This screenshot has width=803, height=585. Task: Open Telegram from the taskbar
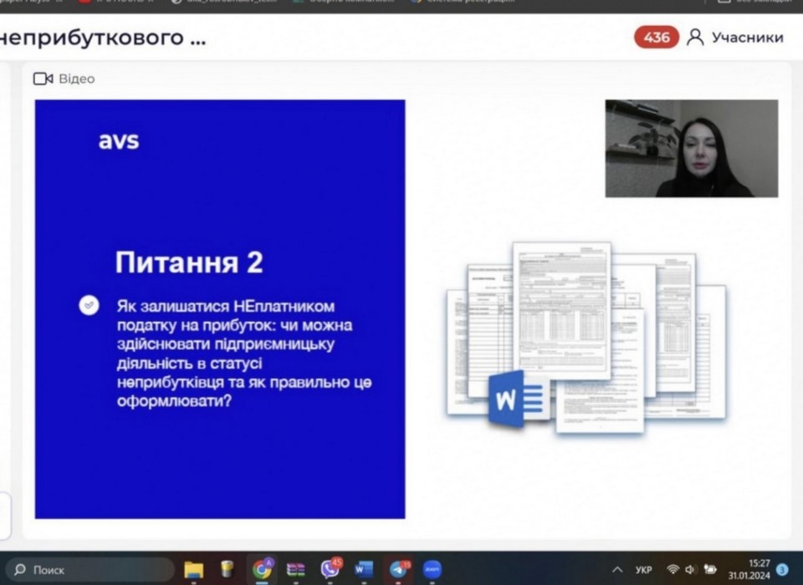pyautogui.click(x=398, y=570)
